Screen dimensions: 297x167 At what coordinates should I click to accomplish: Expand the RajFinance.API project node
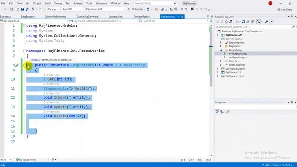(218, 35)
